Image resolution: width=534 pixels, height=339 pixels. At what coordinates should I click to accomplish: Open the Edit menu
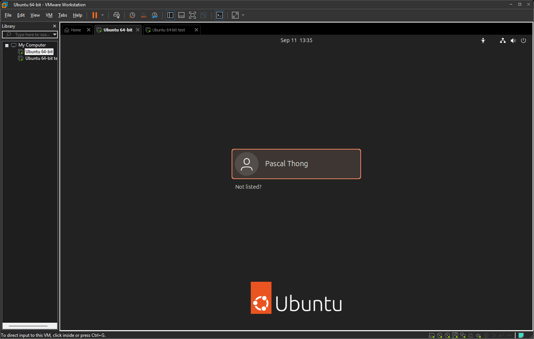point(21,15)
